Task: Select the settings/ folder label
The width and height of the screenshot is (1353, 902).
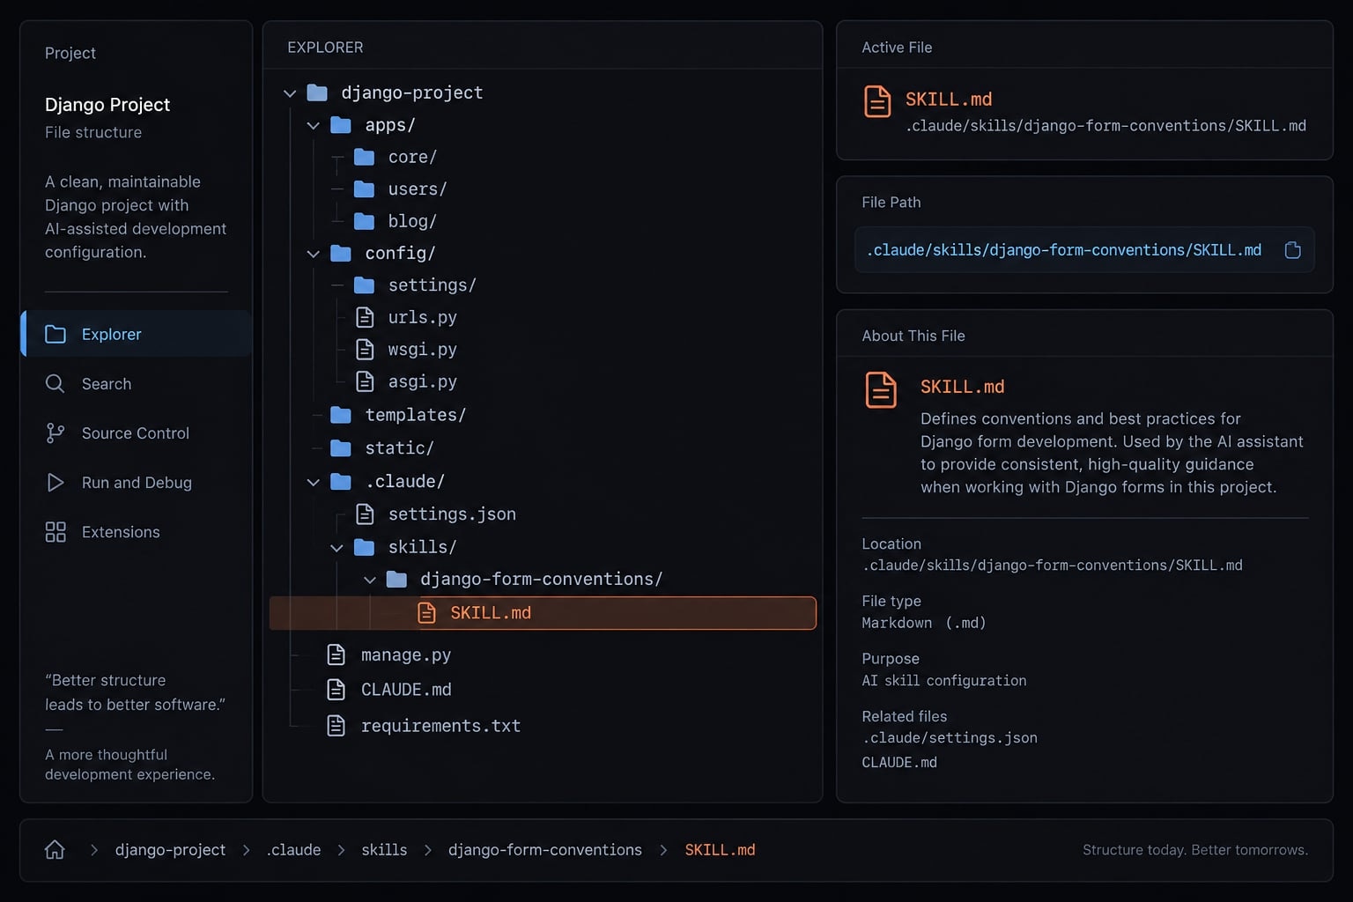Action: [x=432, y=285]
